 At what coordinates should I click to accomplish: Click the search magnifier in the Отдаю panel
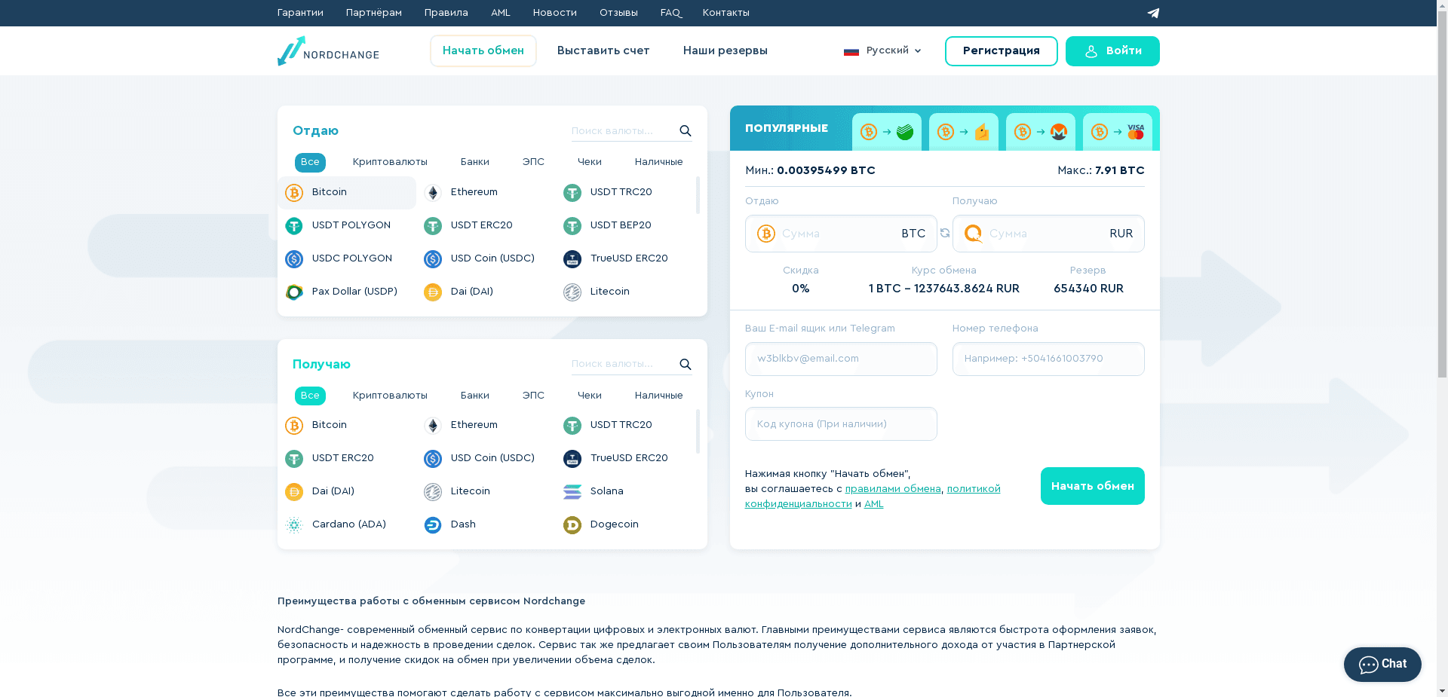point(685,130)
